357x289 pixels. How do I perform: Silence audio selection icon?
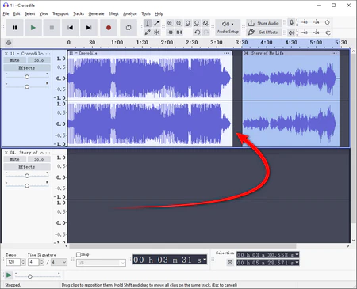coord(179,32)
